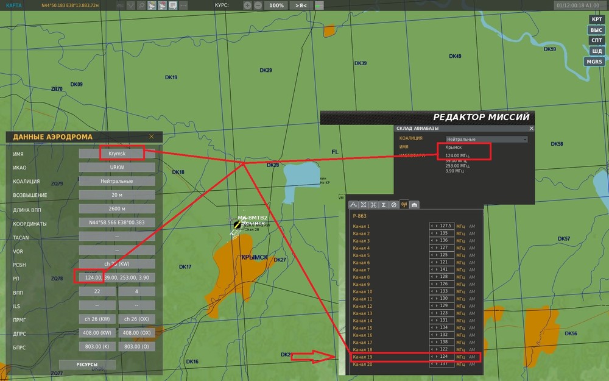Click the minus zoom-out icon
The height and width of the screenshot is (381, 609).
click(258, 5)
